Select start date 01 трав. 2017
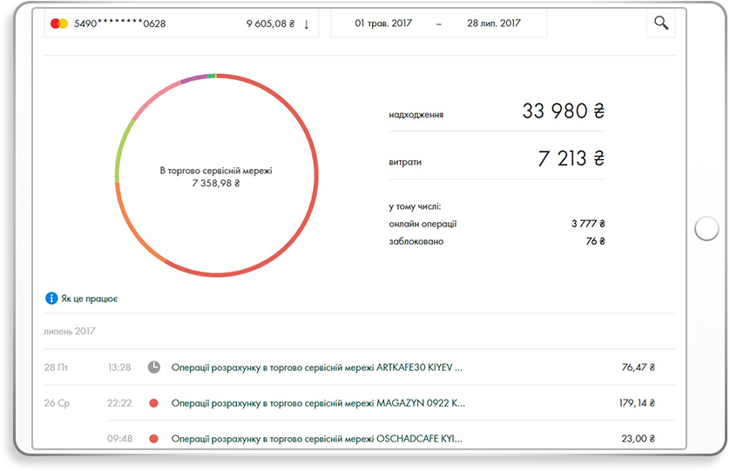 (383, 24)
